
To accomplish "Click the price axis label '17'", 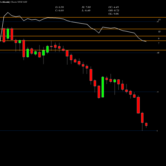I will tap(159, 20).
